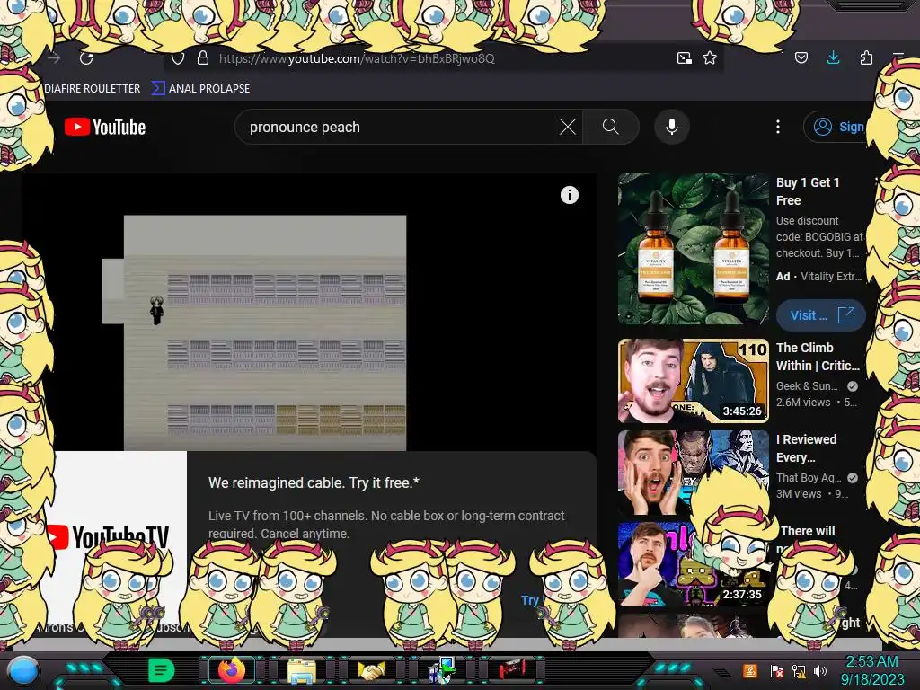Viewport: 920px width, 690px height.
Task: Click the YouTube logo to go home
Action: tap(105, 127)
